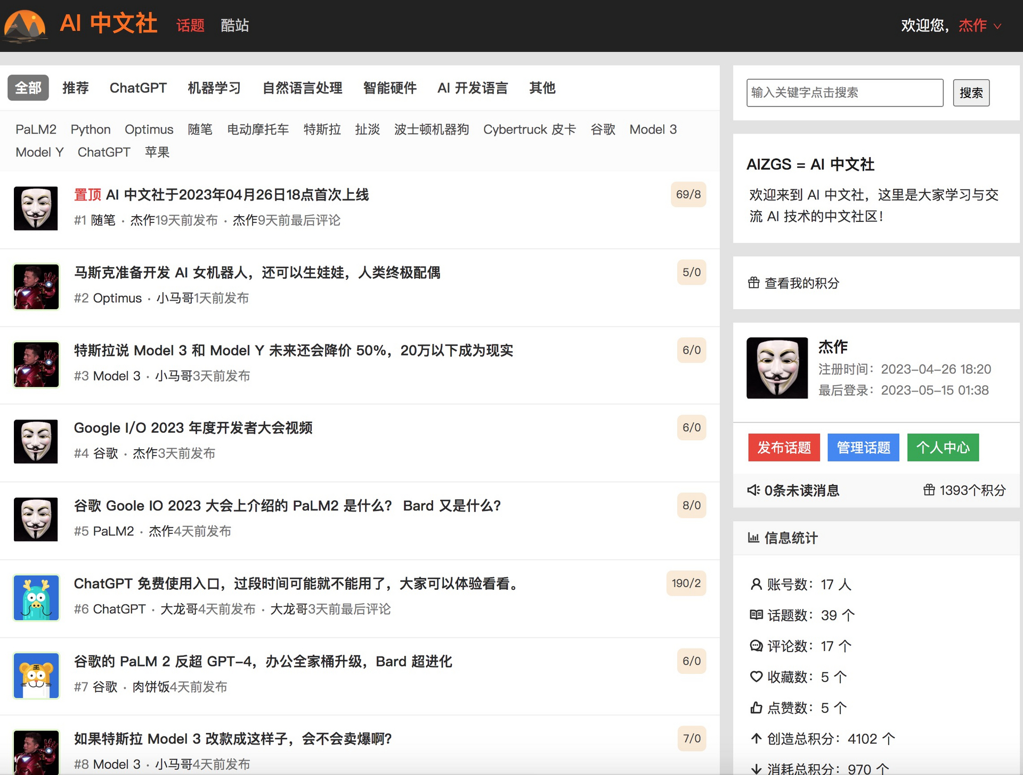Screen dimensions: 1023x775
Task: Filter by the Cybertruck 皮卡 tag
Action: tap(530, 129)
